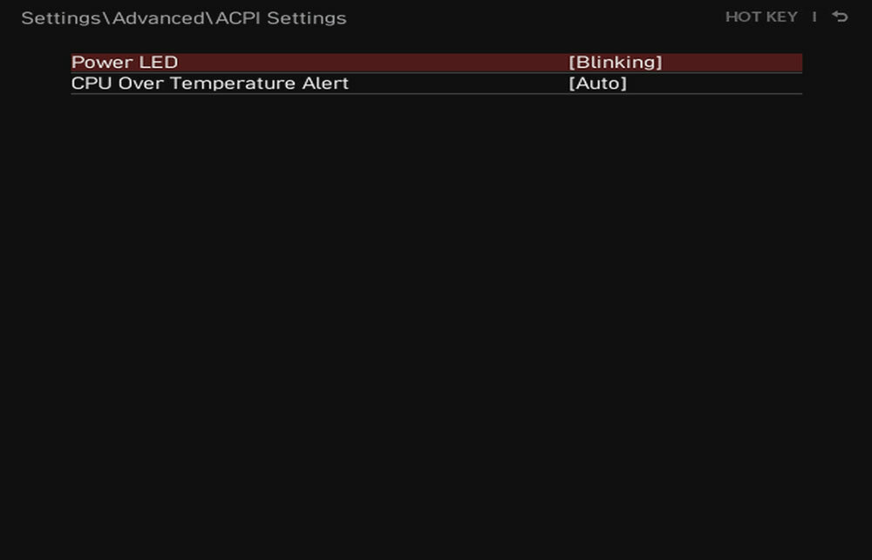
Task: Click the word "KEY" in HOT KEY
Action: click(x=782, y=17)
